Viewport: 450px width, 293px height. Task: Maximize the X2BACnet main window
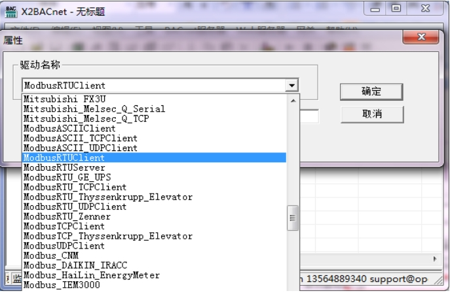coord(396,9)
